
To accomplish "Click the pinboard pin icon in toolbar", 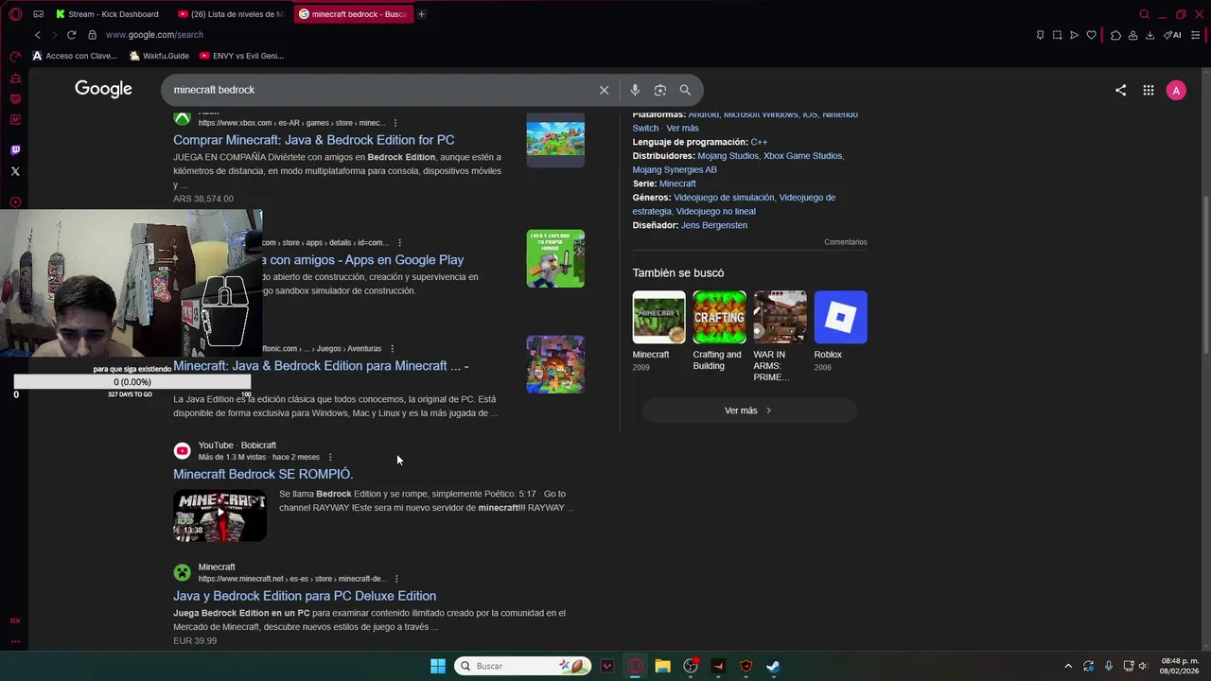I will click(x=1040, y=35).
